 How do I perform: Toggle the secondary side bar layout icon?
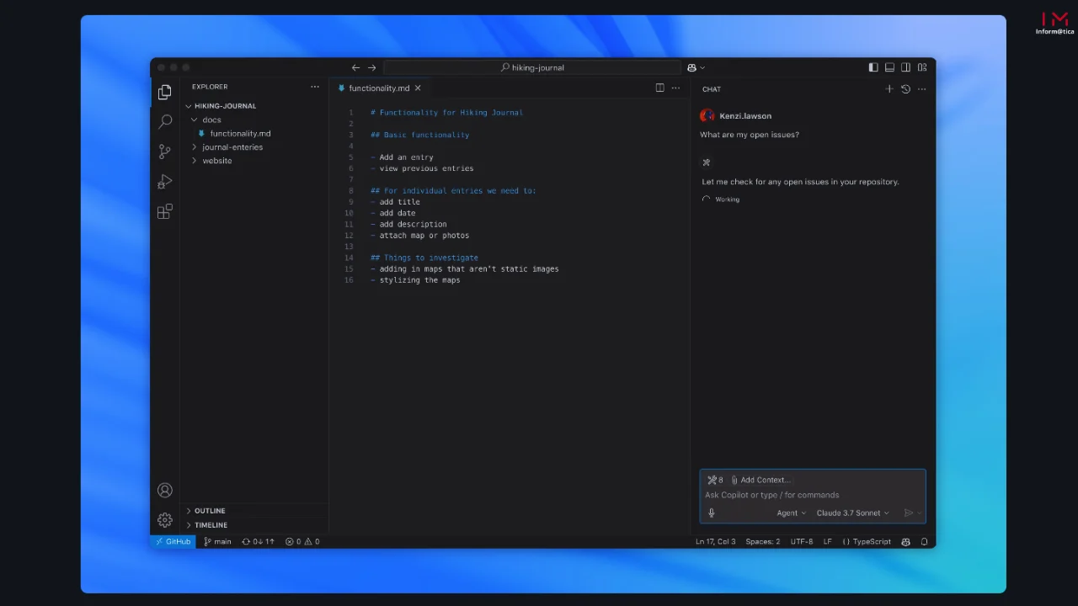coord(905,67)
